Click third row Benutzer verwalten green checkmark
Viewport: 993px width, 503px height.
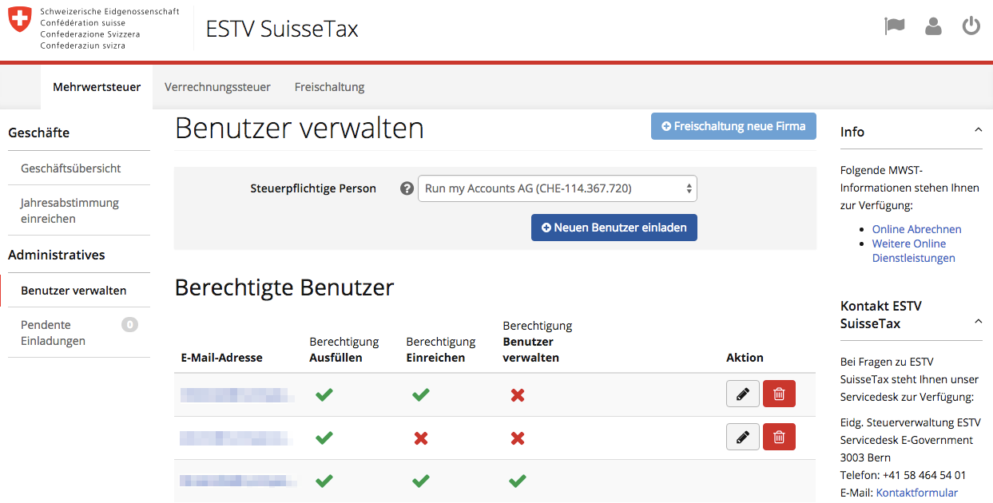point(518,481)
